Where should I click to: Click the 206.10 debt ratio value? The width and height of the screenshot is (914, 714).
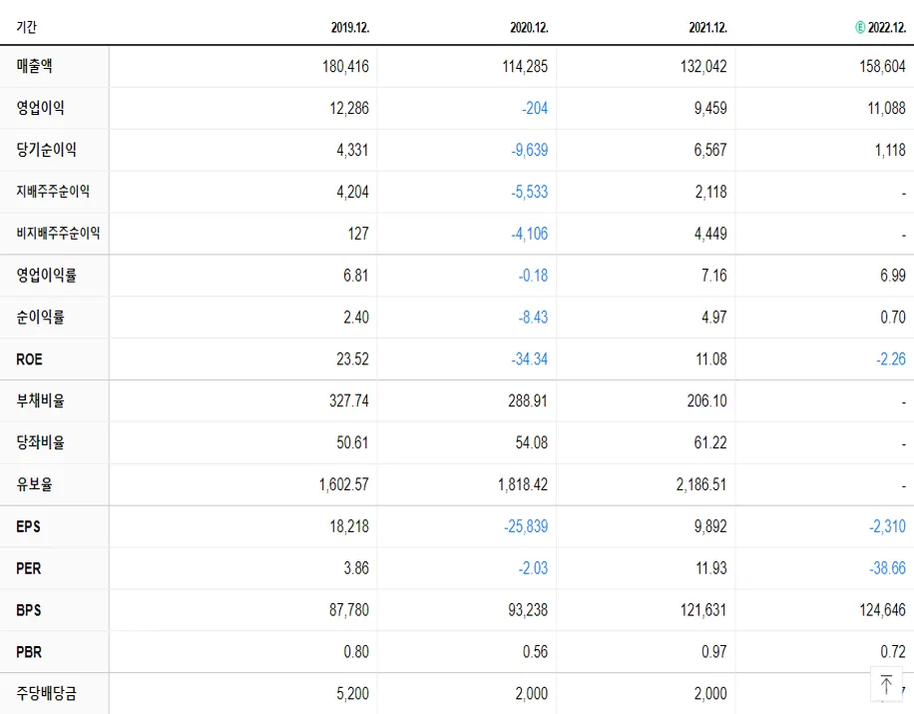pyautogui.click(x=707, y=400)
